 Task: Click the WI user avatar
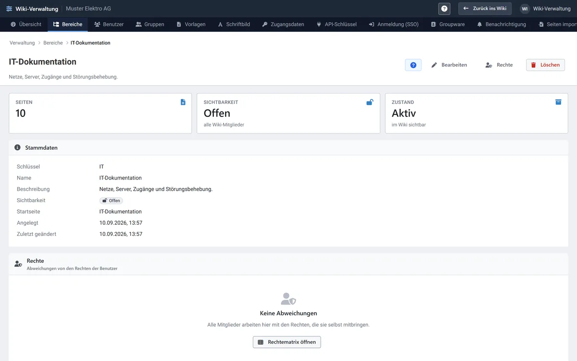[525, 9]
